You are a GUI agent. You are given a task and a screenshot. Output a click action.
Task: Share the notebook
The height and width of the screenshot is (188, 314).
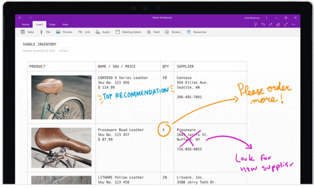pyautogui.click(x=278, y=24)
